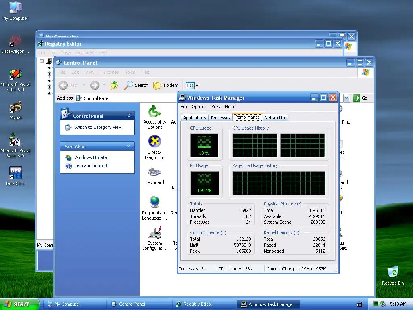Click Physical Memory Total value 3145112
This screenshot has width=413, height=310.
pos(317,210)
